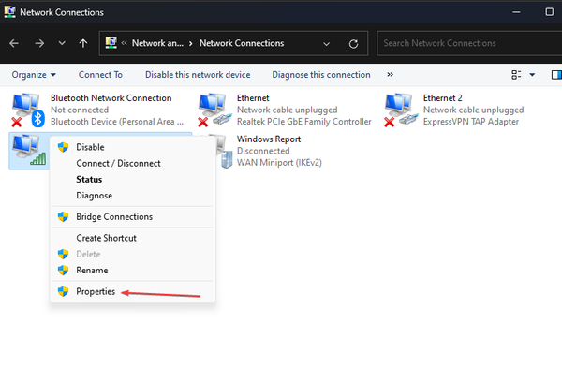The height and width of the screenshot is (367, 562).
Task: Select the Windows Report WAN Miniport connection
Action: click(x=269, y=151)
